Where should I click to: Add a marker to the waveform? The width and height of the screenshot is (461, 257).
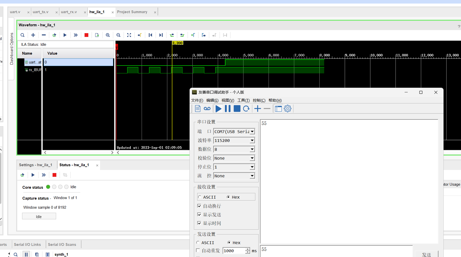193,35
